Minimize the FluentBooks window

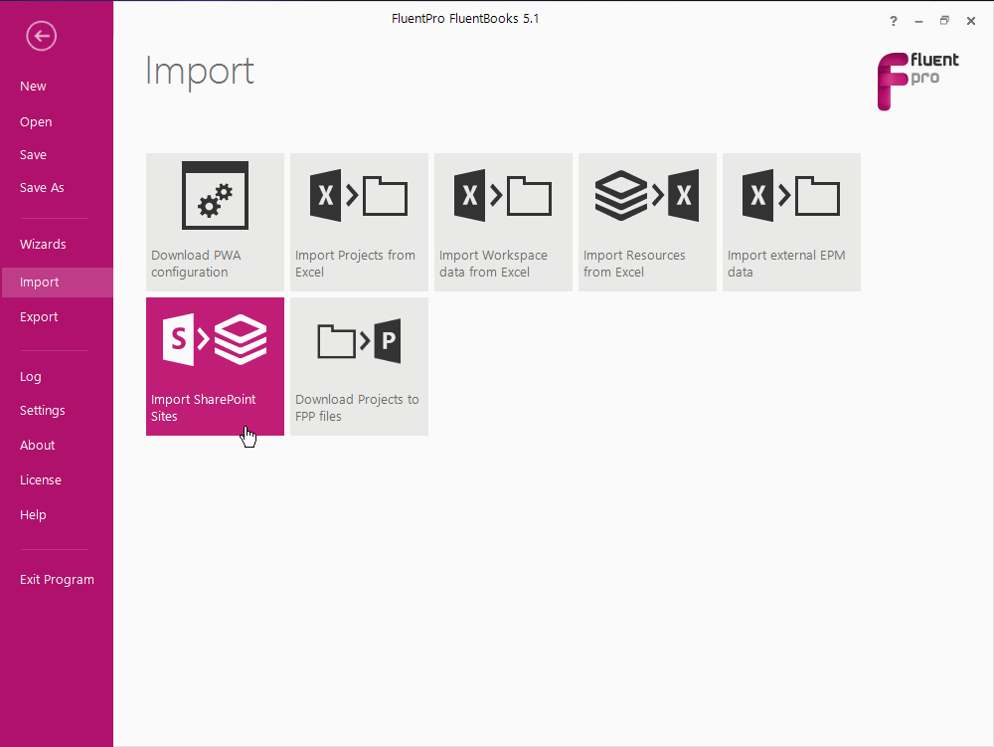tap(918, 21)
